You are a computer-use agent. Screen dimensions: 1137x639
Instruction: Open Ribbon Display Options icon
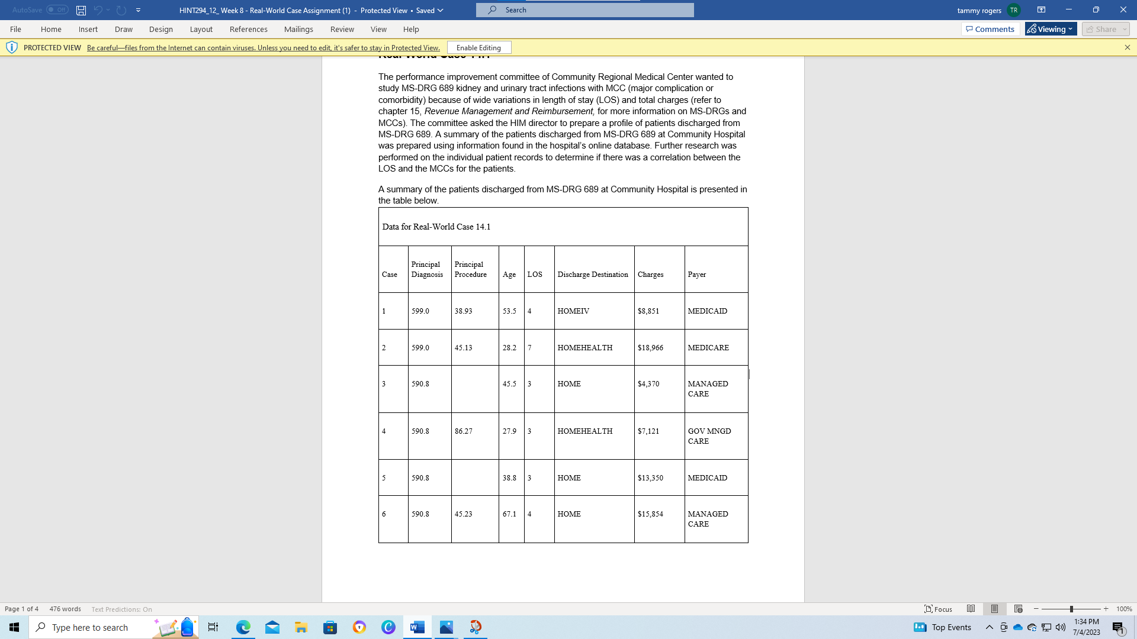pyautogui.click(x=1041, y=10)
